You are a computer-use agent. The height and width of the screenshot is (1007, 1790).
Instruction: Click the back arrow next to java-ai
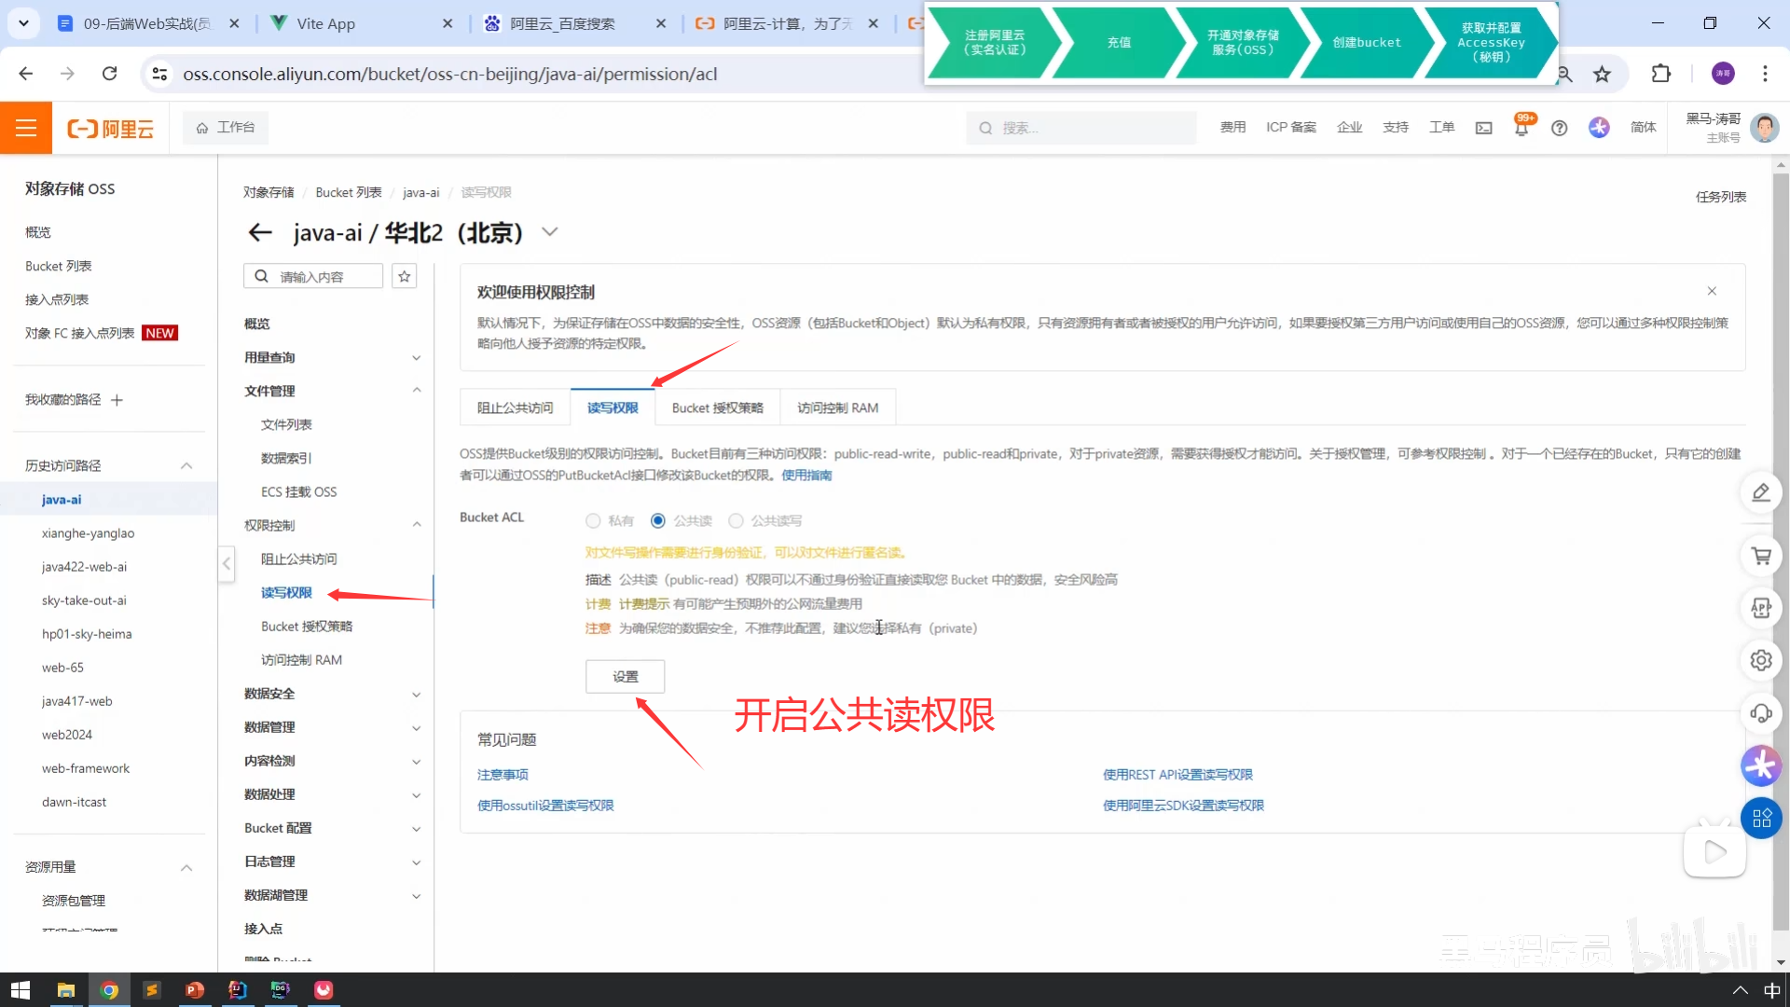(x=260, y=232)
